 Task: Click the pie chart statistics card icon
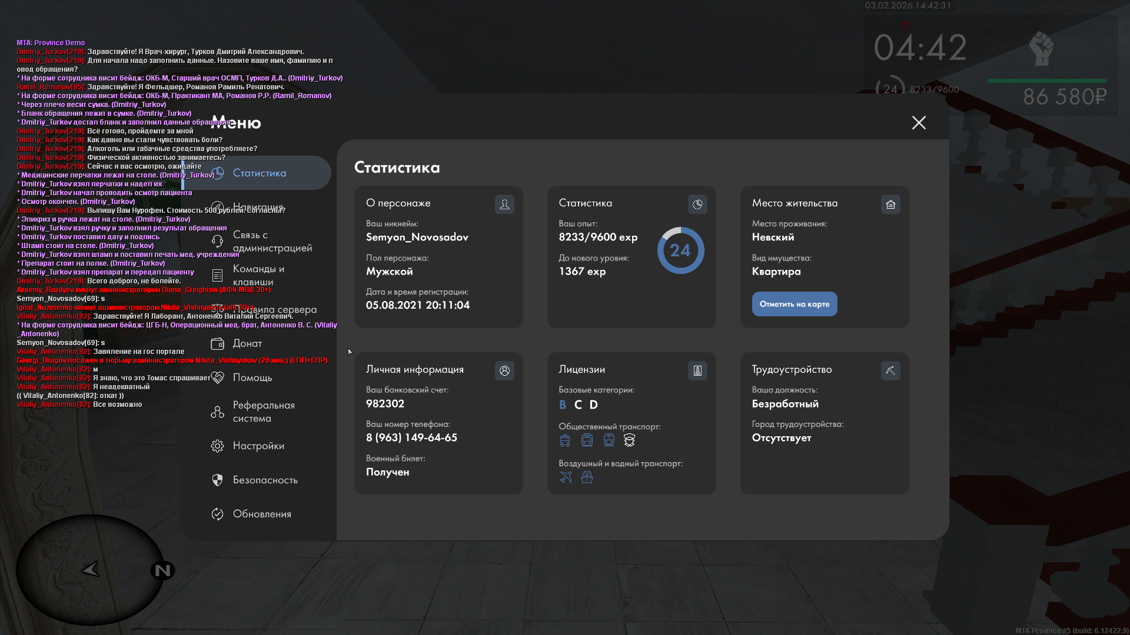click(x=697, y=204)
